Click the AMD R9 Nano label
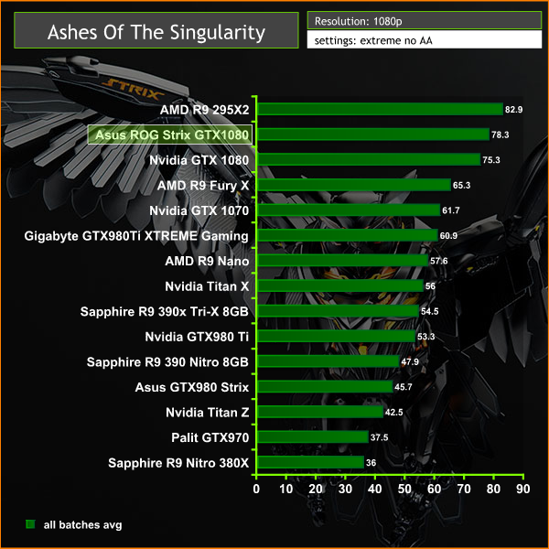Image resolution: width=549 pixels, height=549 pixels. [x=207, y=261]
